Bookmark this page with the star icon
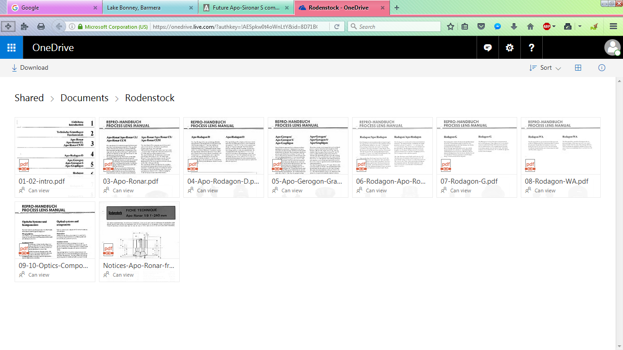Image resolution: width=623 pixels, height=350 pixels. click(x=451, y=26)
